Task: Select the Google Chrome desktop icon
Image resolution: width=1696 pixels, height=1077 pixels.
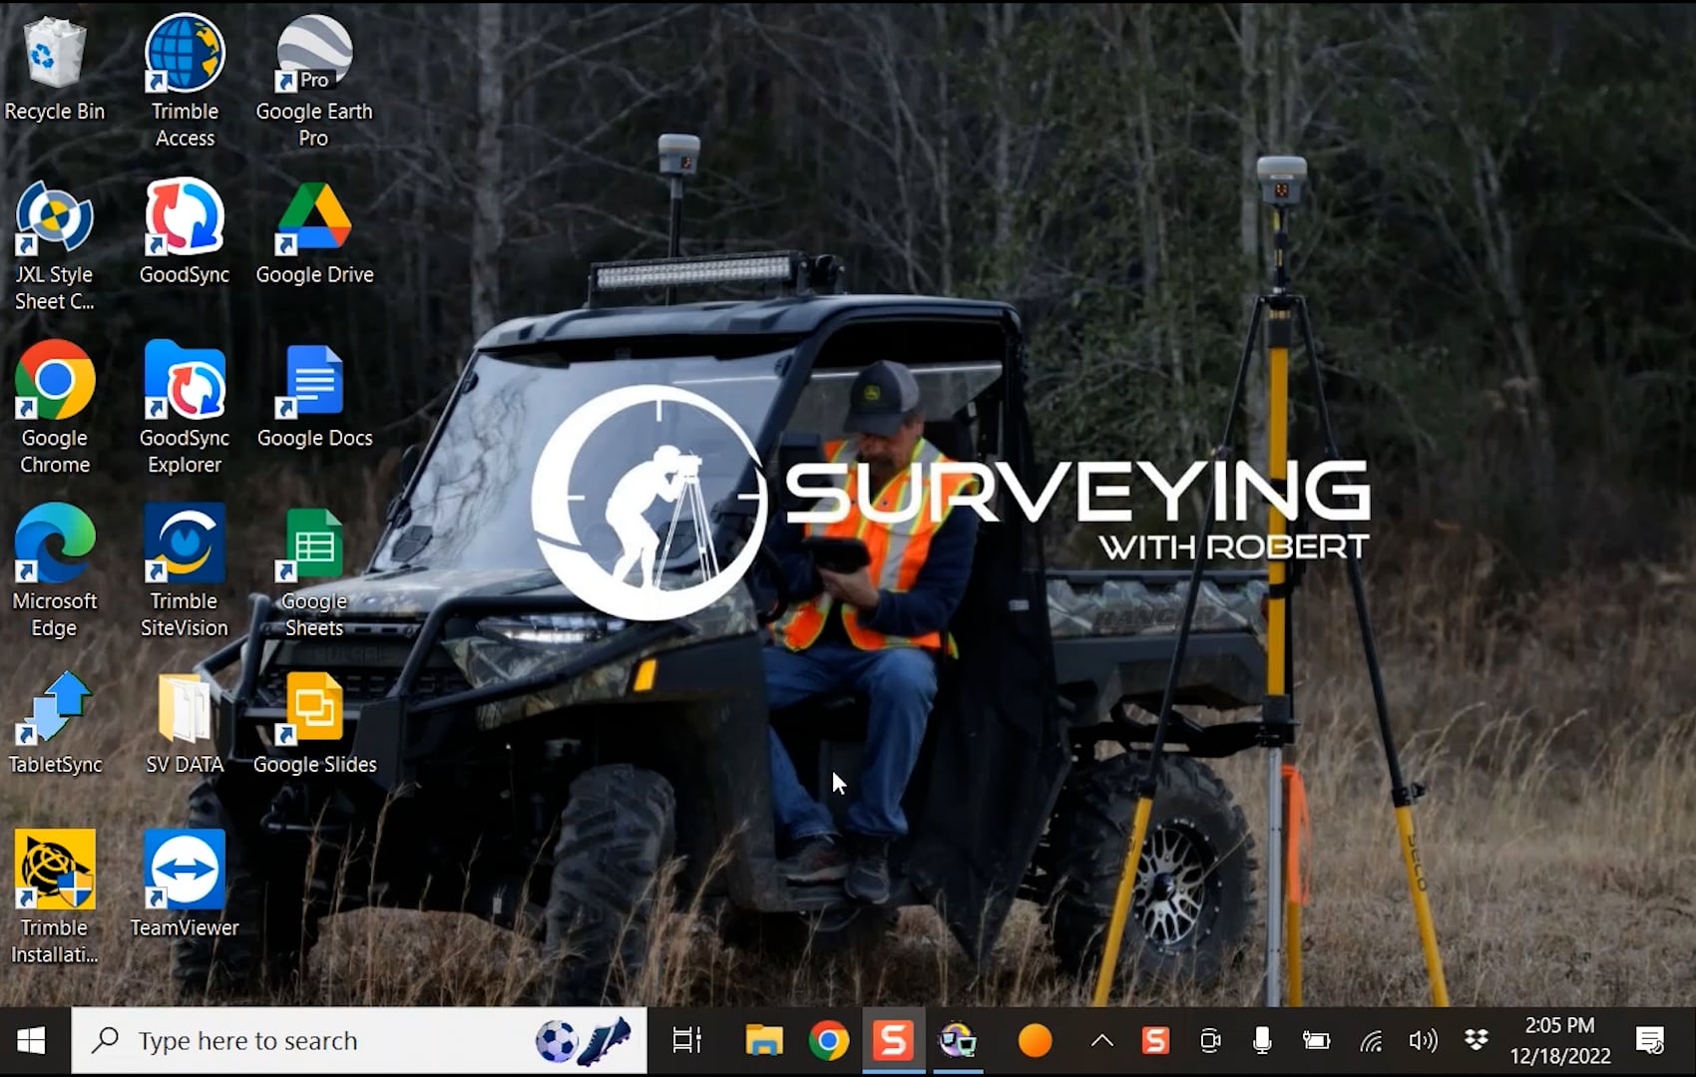Action: (x=54, y=409)
